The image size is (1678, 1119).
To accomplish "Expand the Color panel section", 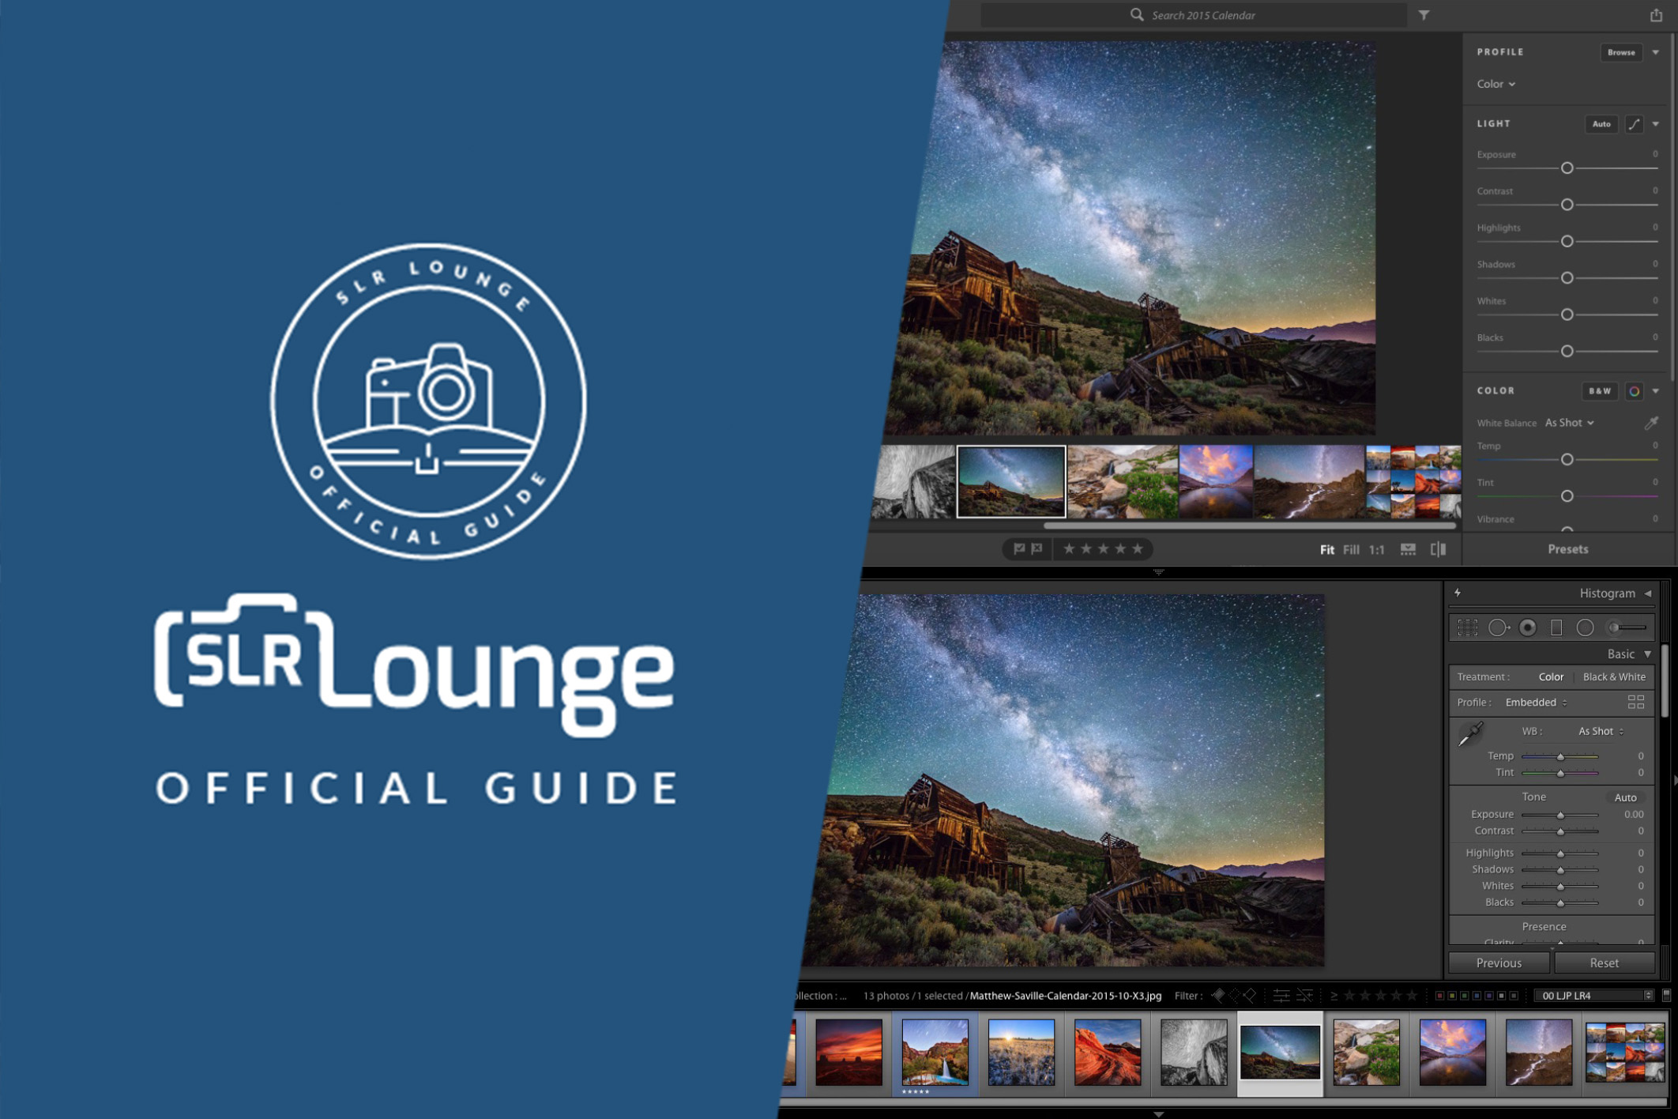I will click(1656, 391).
